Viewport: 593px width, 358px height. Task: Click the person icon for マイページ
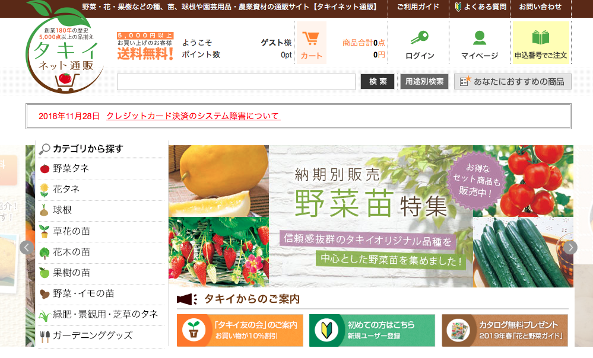click(480, 38)
